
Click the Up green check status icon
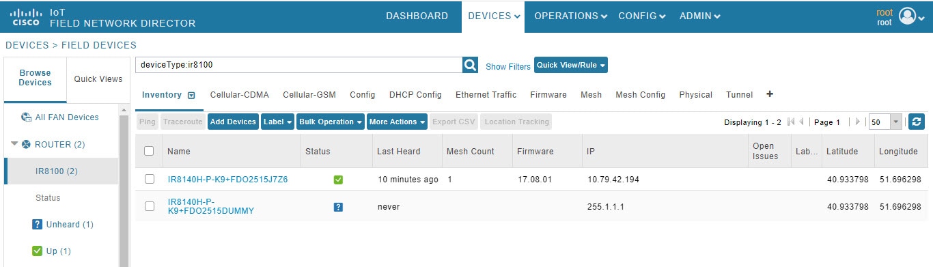pos(37,251)
